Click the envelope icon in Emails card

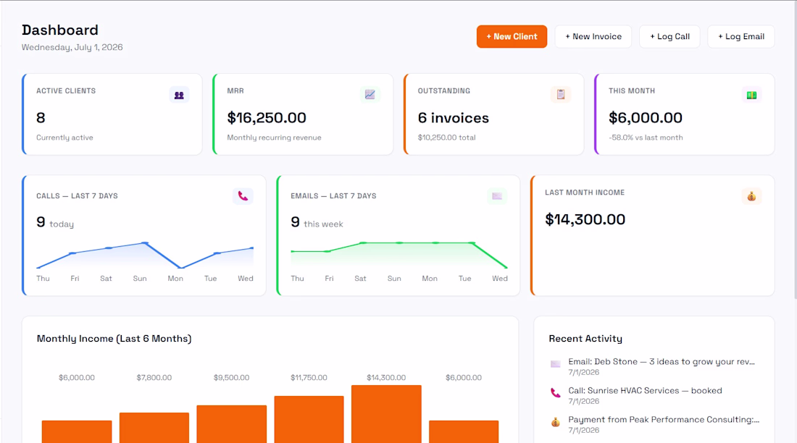coord(497,196)
